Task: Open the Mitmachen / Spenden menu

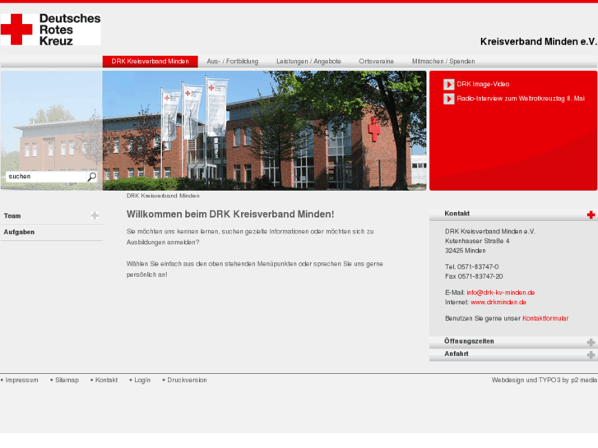Action: (443, 62)
